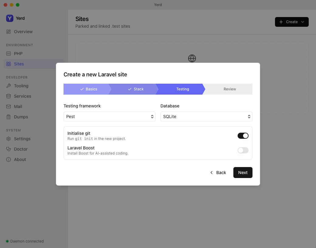Turn off the Initialise git switch
The height and width of the screenshot is (248, 316).
tap(243, 136)
